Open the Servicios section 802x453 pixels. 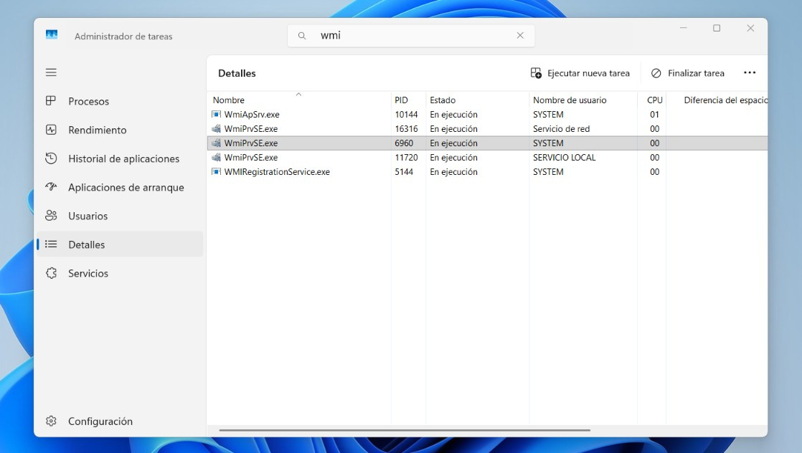[120, 273]
